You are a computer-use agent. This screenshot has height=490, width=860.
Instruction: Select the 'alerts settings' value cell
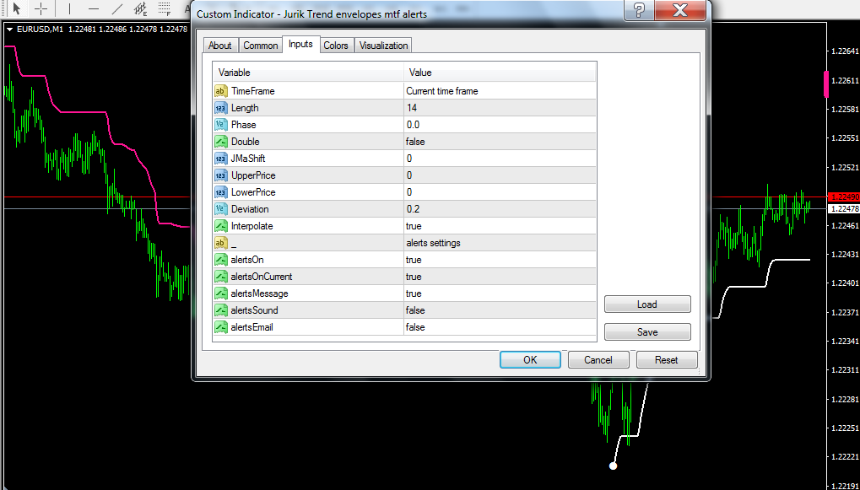click(x=500, y=243)
